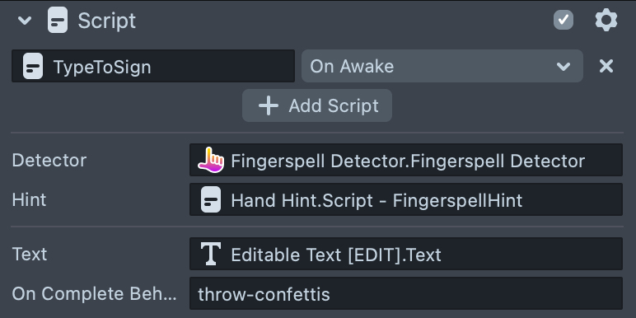
Task: Click the On Awake dropdown chevron arrow
Action: (x=564, y=67)
